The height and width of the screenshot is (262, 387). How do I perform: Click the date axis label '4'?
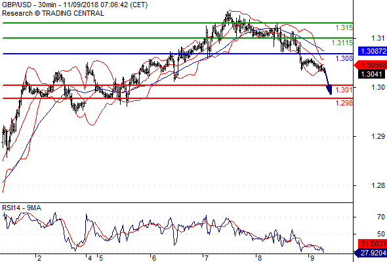click(90, 258)
